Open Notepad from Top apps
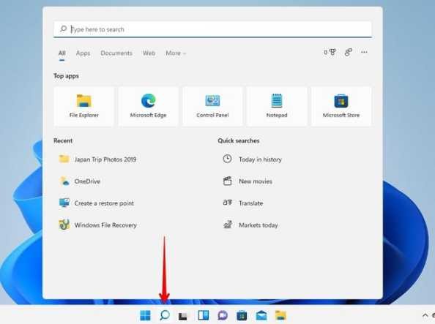Image resolution: width=435 pixels, height=324 pixels. coord(277,107)
